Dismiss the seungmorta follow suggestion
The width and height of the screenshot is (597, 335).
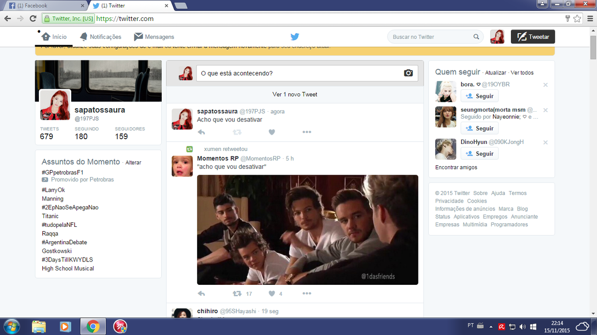(x=545, y=110)
